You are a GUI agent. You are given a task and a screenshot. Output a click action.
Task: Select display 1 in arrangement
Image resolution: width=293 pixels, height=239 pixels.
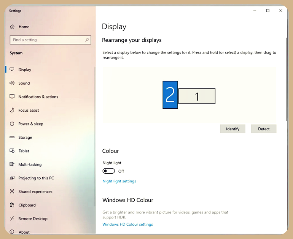pos(197,96)
